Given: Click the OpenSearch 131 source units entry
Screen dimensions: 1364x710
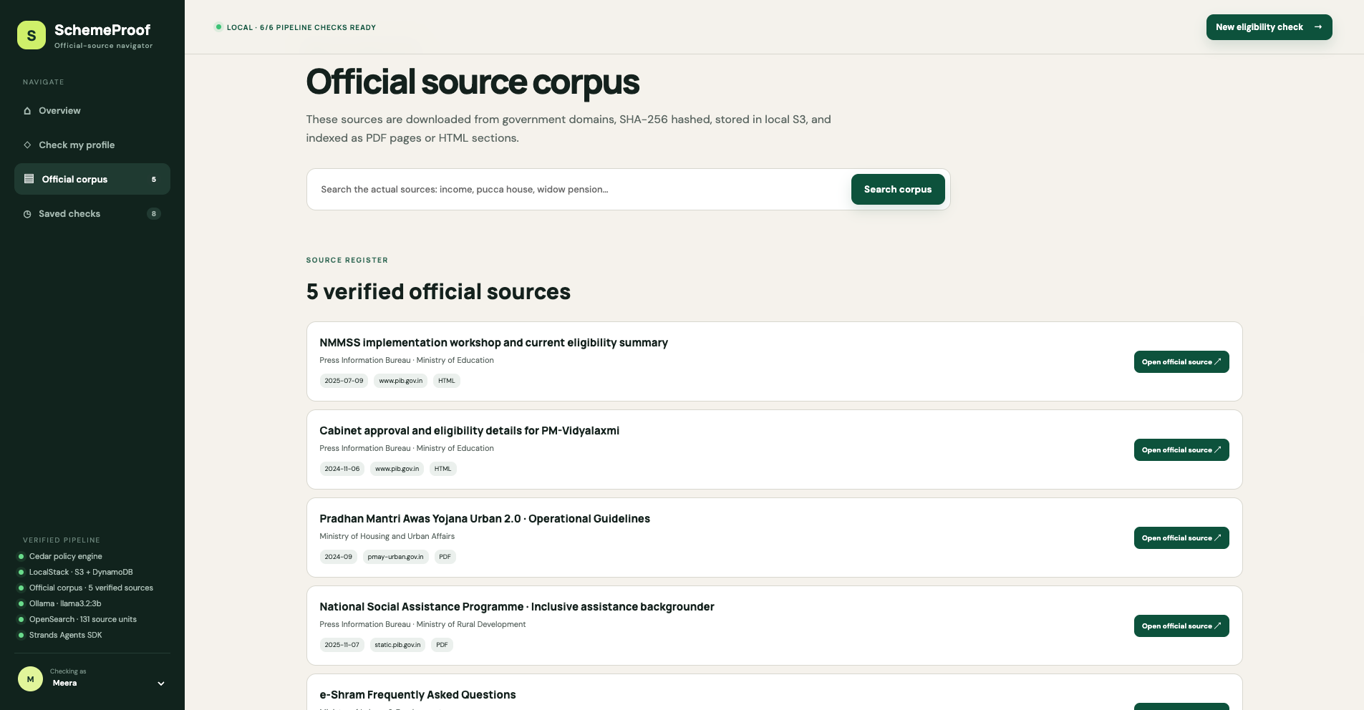Looking at the screenshot, I should 83,619.
